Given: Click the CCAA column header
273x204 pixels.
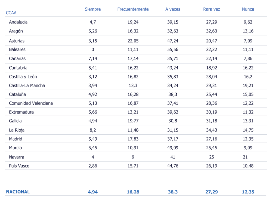Looking at the screenshot, I should [x=11, y=13].
